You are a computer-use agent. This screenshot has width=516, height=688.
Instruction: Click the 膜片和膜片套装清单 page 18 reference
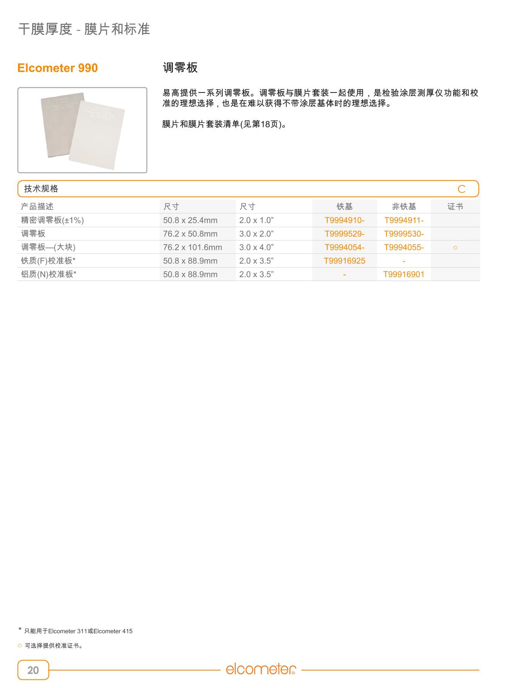click(x=224, y=124)
